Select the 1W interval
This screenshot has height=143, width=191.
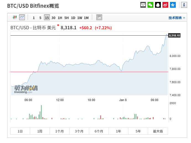tap(80, 18)
